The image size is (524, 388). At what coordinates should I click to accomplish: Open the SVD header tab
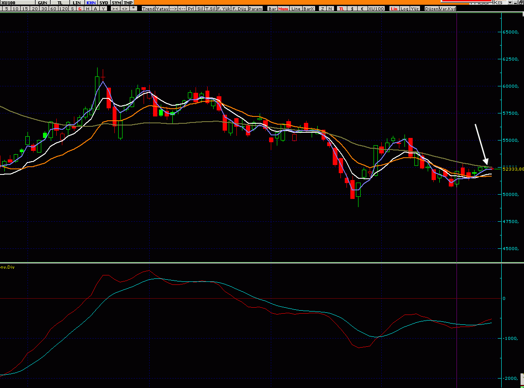(x=104, y=3)
